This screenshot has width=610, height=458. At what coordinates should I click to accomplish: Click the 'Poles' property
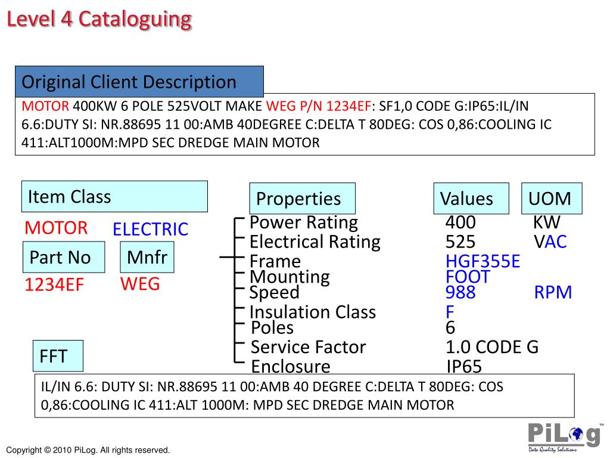[x=272, y=327]
